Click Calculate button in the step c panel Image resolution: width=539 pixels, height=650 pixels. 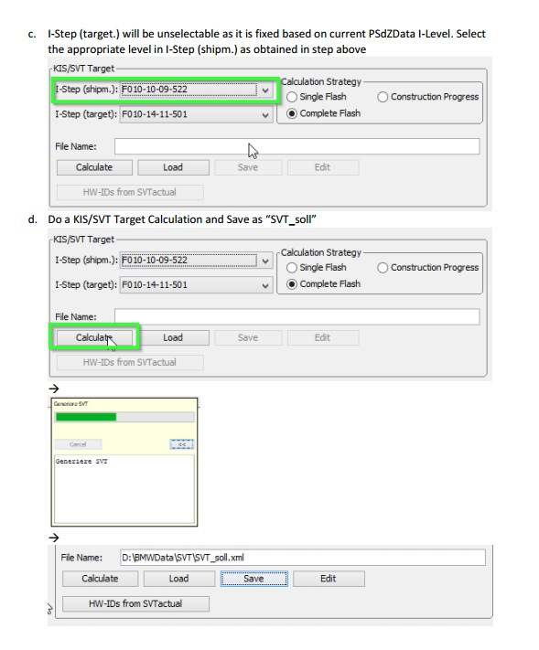coord(94,167)
